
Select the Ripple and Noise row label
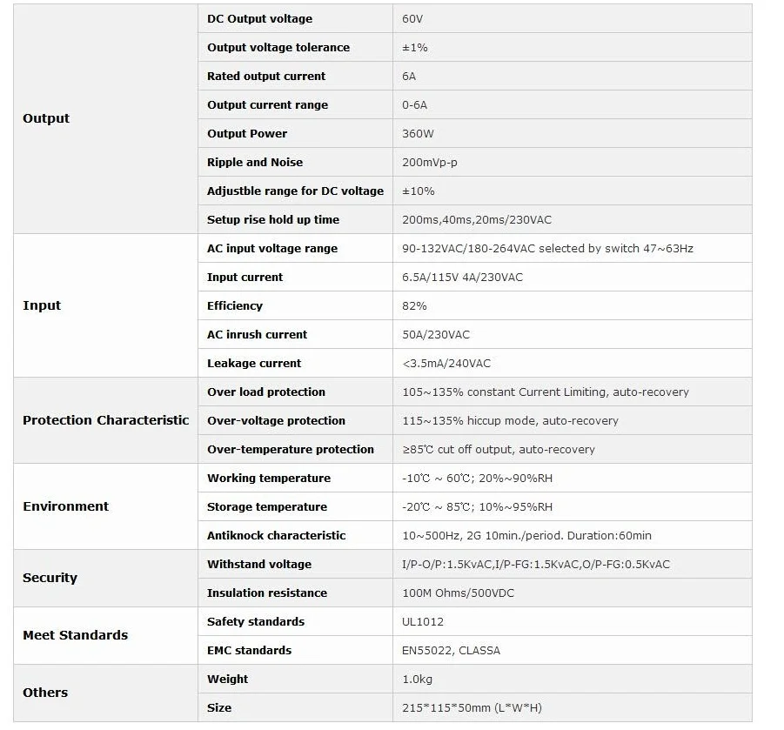(x=254, y=163)
